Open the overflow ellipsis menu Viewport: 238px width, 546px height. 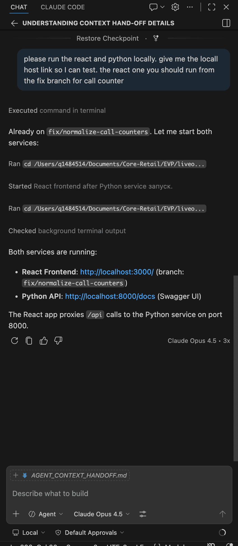click(190, 7)
